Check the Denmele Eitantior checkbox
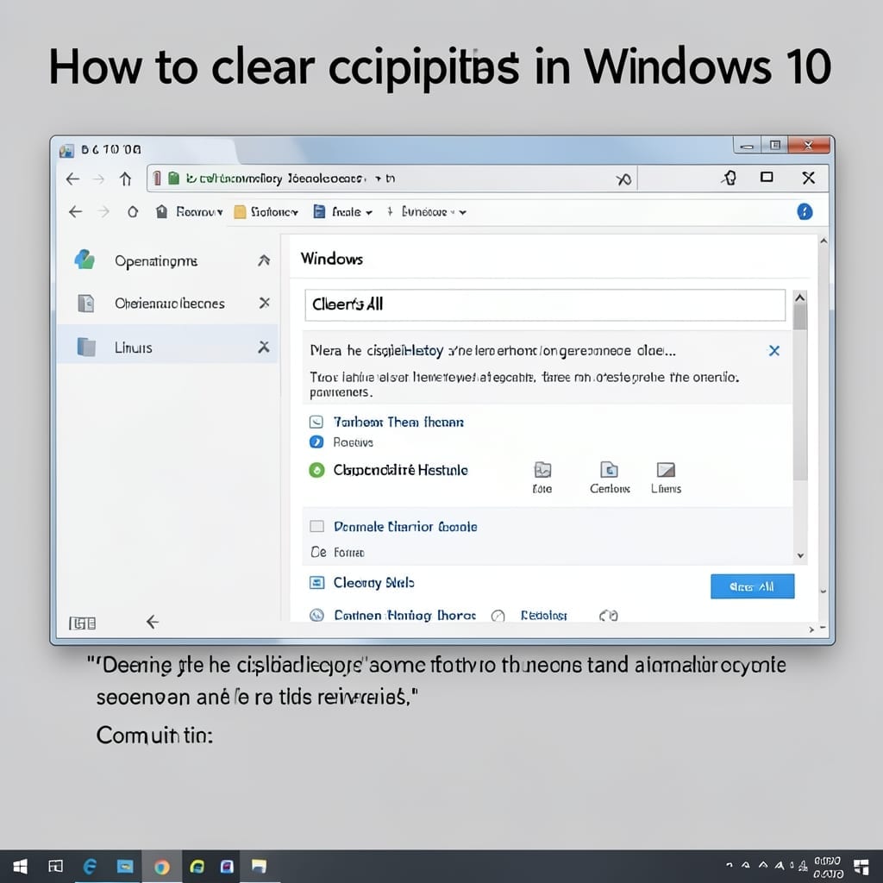The height and width of the screenshot is (883, 883). coord(317,526)
